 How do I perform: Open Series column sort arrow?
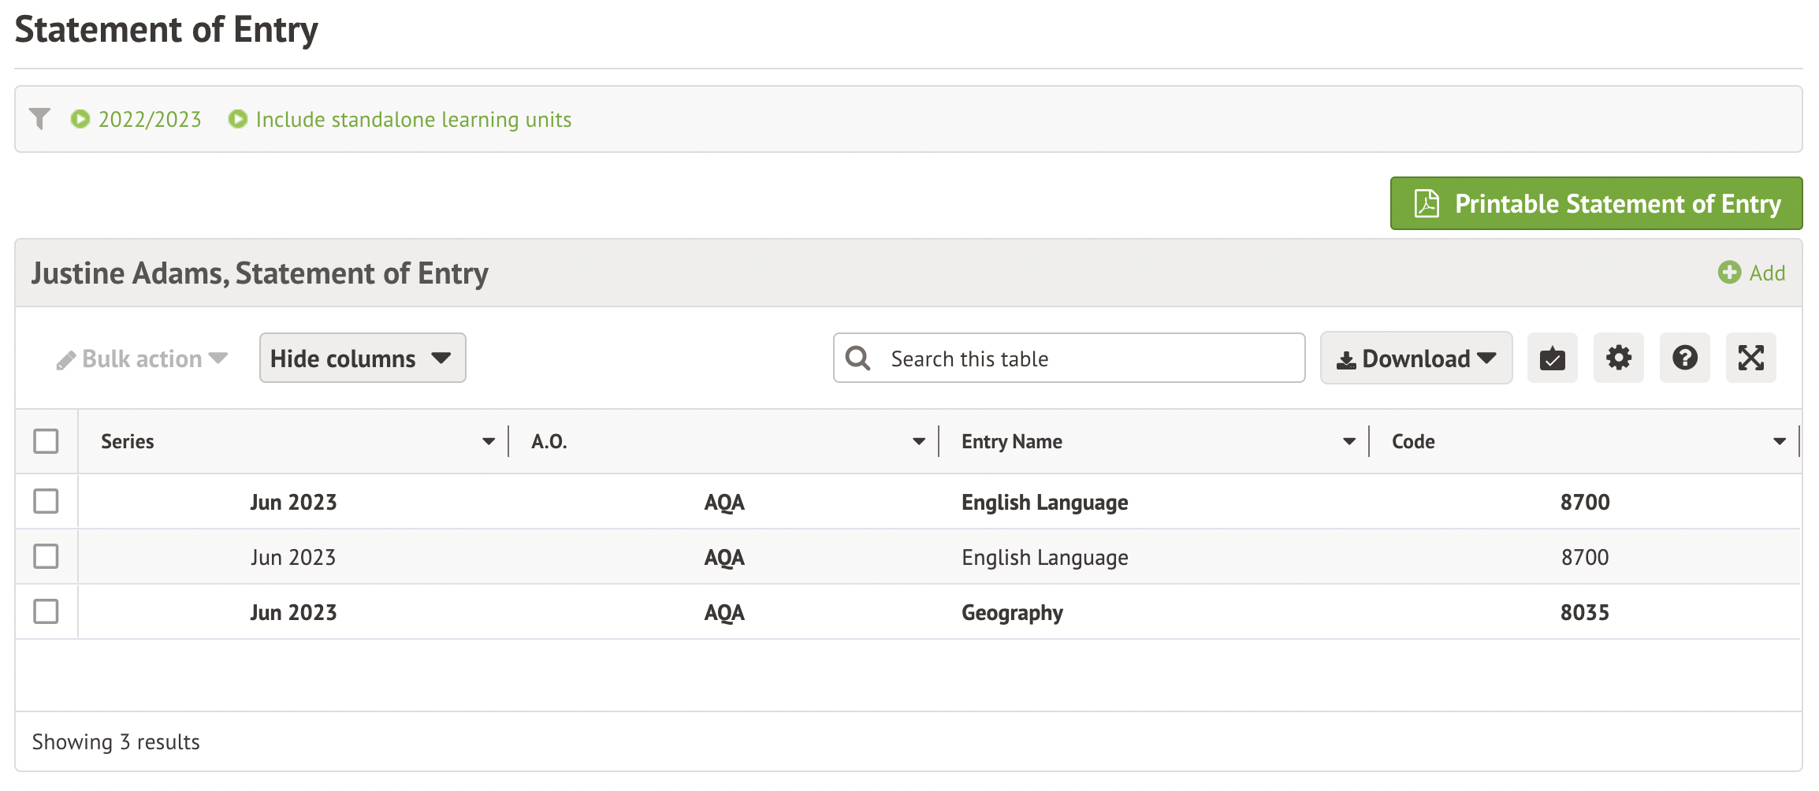pos(489,442)
